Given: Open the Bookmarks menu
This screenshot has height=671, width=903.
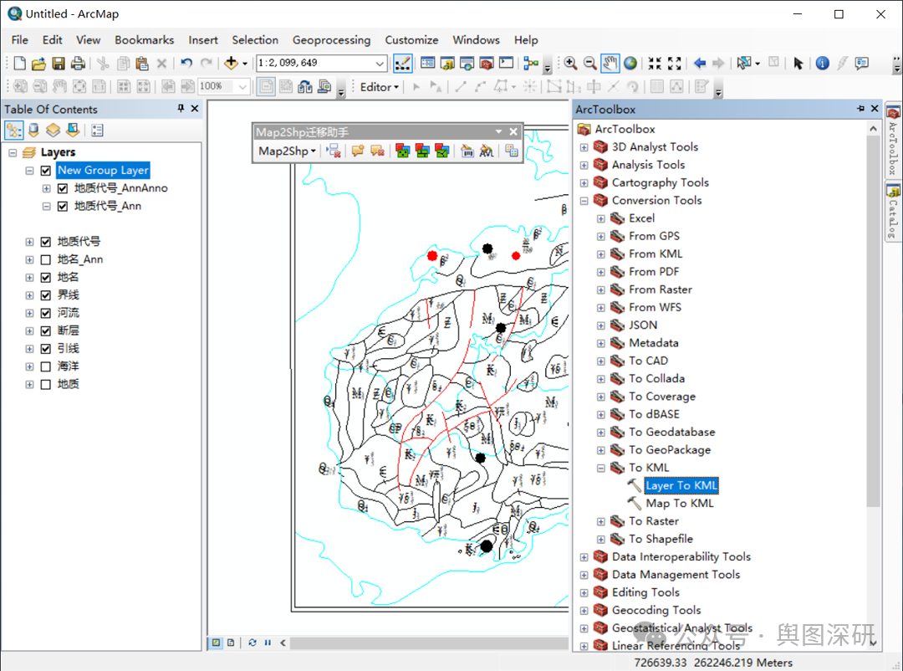Looking at the screenshot, I should [x=144, y=39].
